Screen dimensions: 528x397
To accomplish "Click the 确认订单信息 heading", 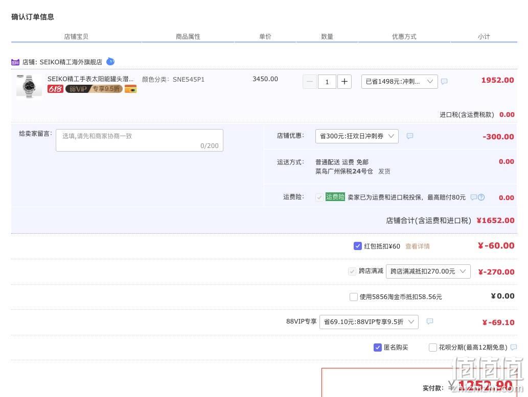I will click(x=32, y=17).
